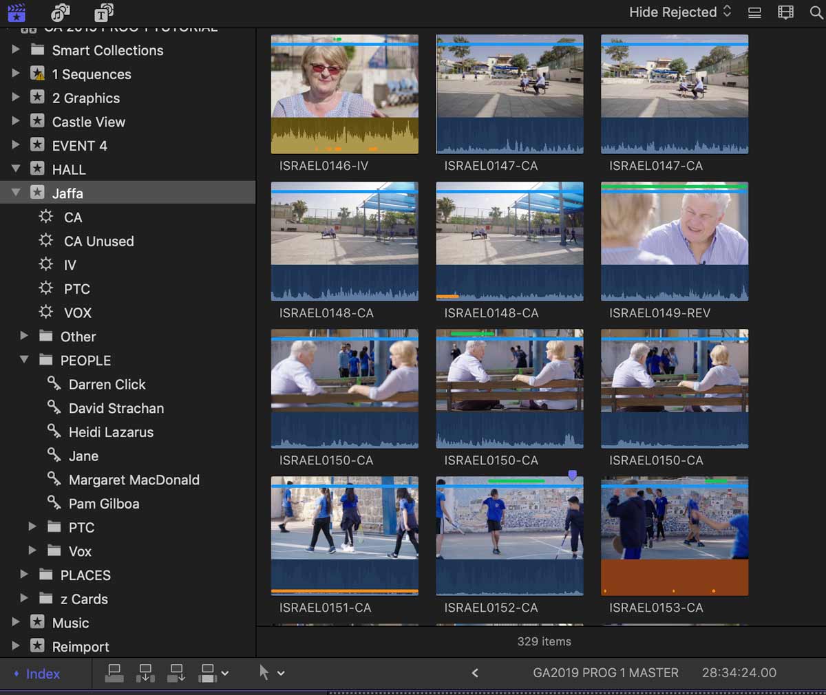Connect clip to primary storyline button
826x695 pixels.
coord(114,673)
